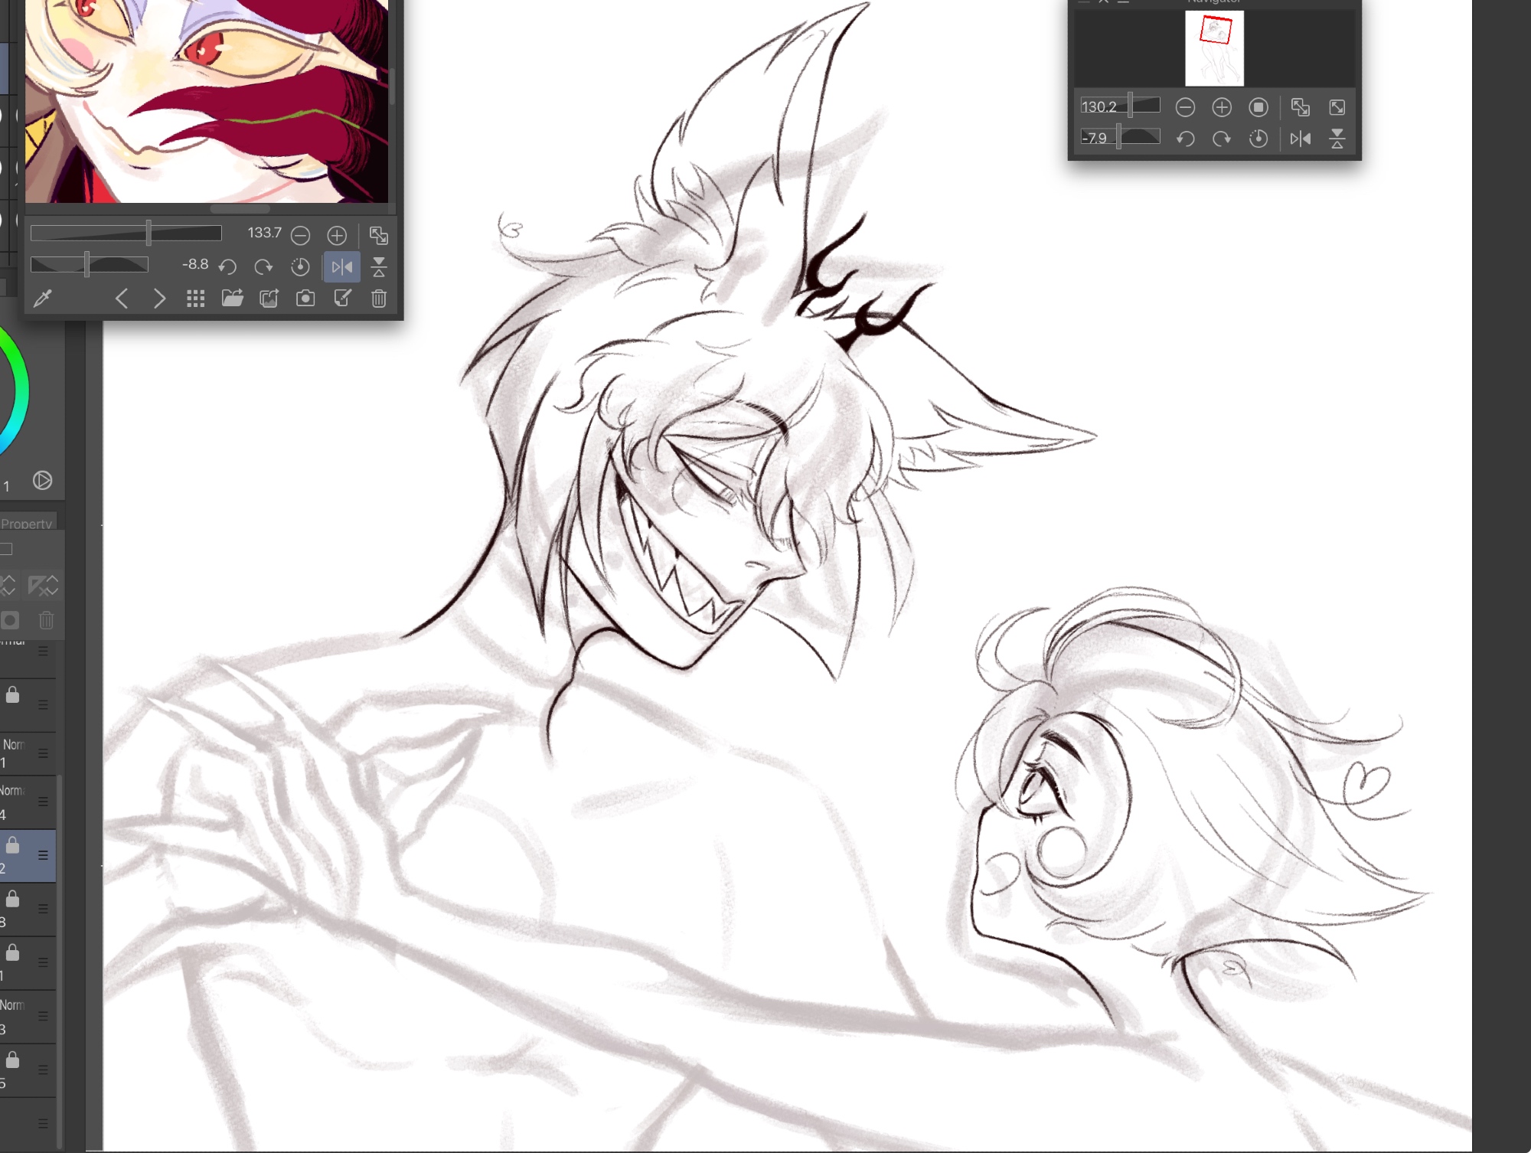Viewport: 1531px width, 1153px height.
Task: Click Sub View zoom in button
Action: [337, 235]
